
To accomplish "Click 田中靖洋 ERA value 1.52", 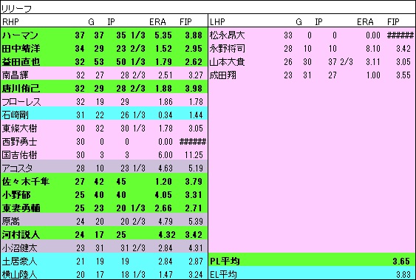I will pos(163,49).
